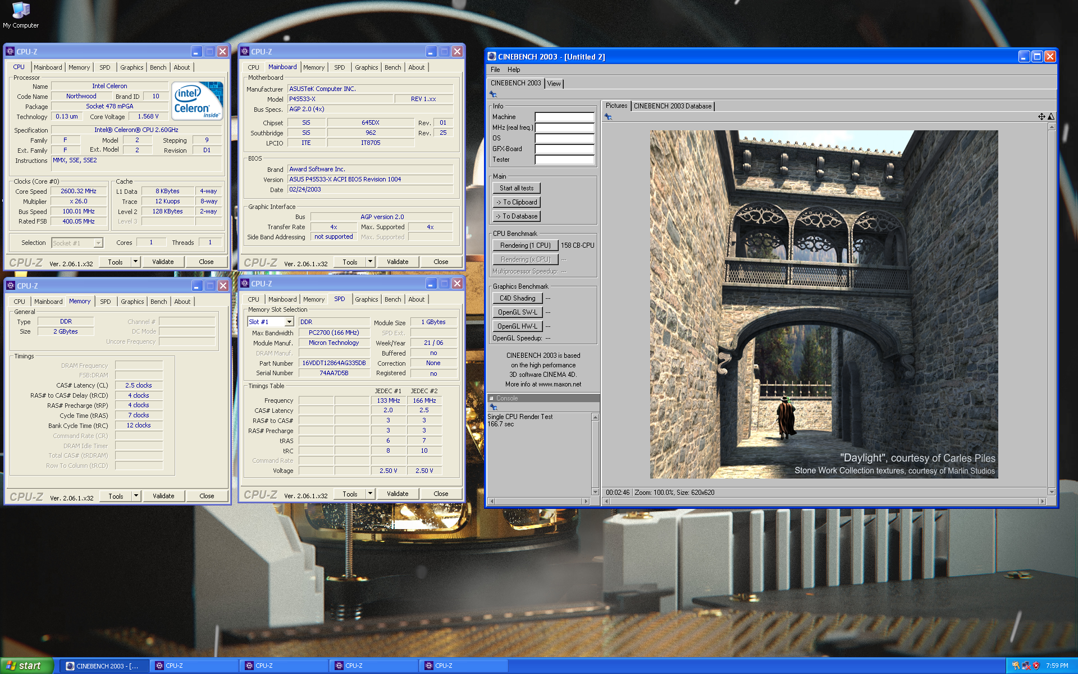Click the Intel Celeron inside logo
The width and height of the screenshot is (1078, 674).
click(x=198, y=101)
